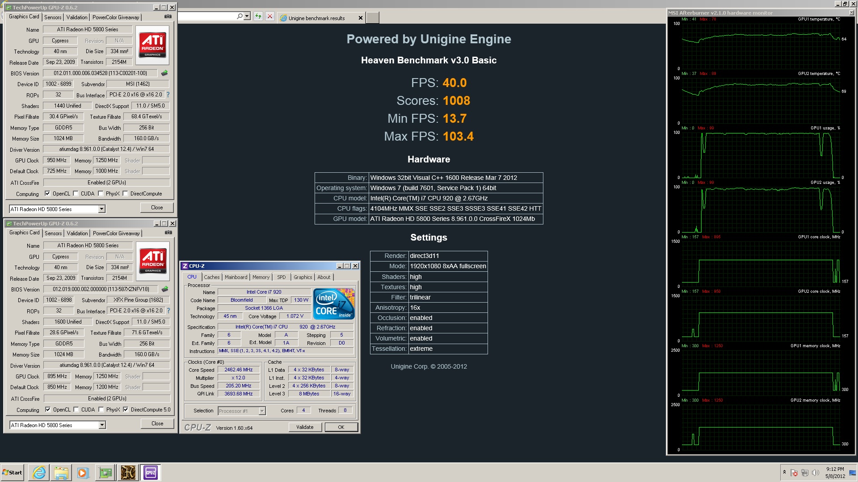Click camera screenshot icon in top GPU-Z window

(x=168, y=17)
